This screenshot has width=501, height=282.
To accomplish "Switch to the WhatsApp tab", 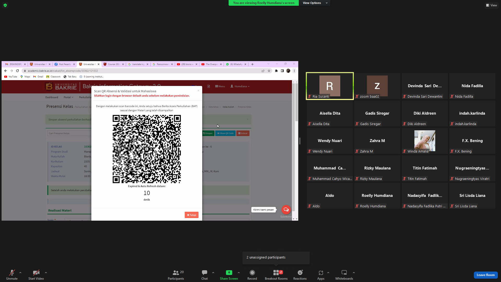I will pos(236,64).
